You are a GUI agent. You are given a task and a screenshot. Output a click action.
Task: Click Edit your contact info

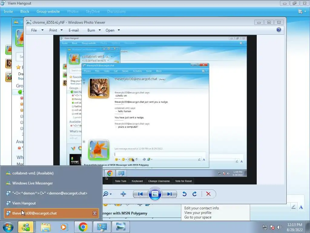201,208
